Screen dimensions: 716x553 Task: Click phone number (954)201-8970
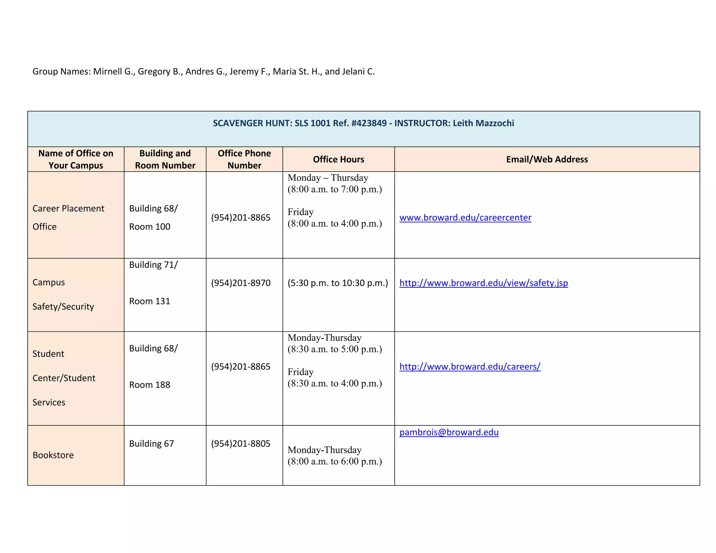[x=241, y=283]
